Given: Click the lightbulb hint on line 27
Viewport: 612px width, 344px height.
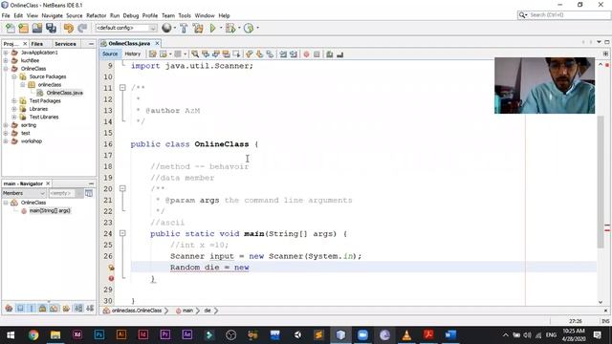Looking at the screenshot, I should coord(111,268).
